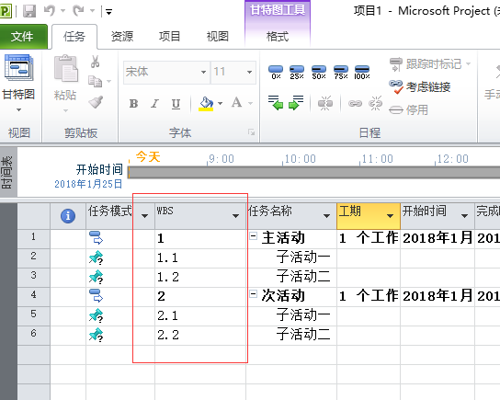Click the Format Painter brush icon
This screenshot has height=400, width=500.
click(96, 102)
